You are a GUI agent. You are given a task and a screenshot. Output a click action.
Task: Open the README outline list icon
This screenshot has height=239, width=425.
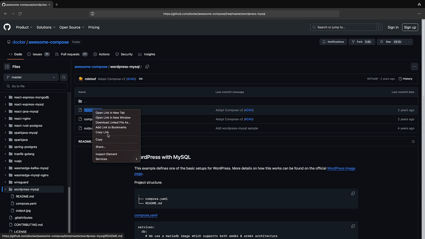(x=413, y=142)
